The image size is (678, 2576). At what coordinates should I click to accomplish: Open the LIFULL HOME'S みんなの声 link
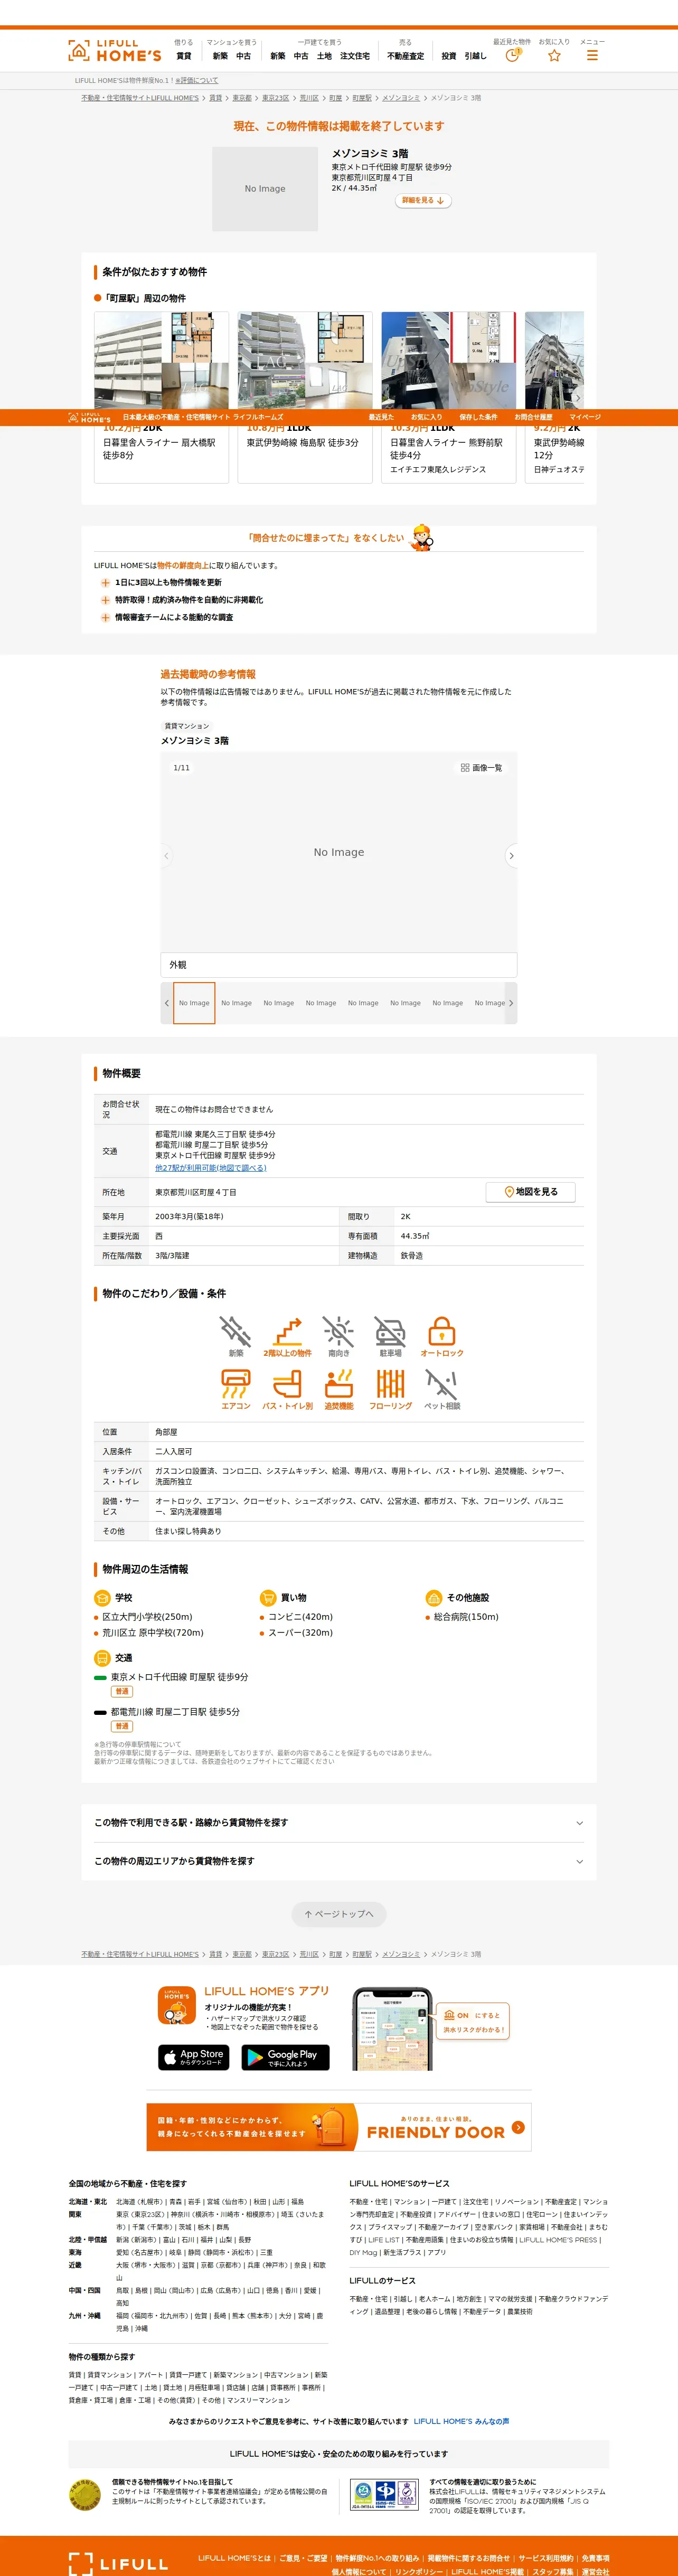tap(461, 2421)
